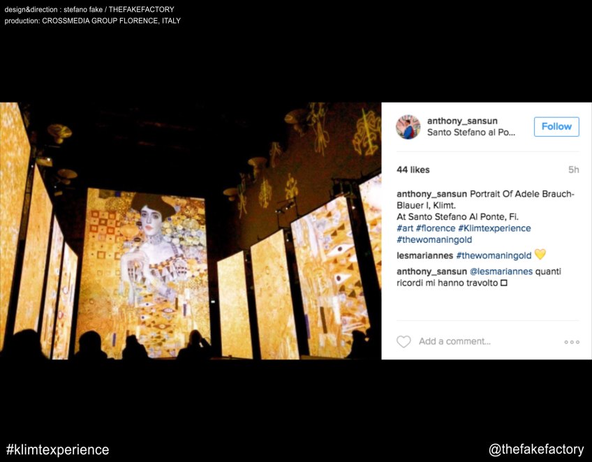View the 44 likes list
The image size is (592, 462).
[x=413, y=170]
